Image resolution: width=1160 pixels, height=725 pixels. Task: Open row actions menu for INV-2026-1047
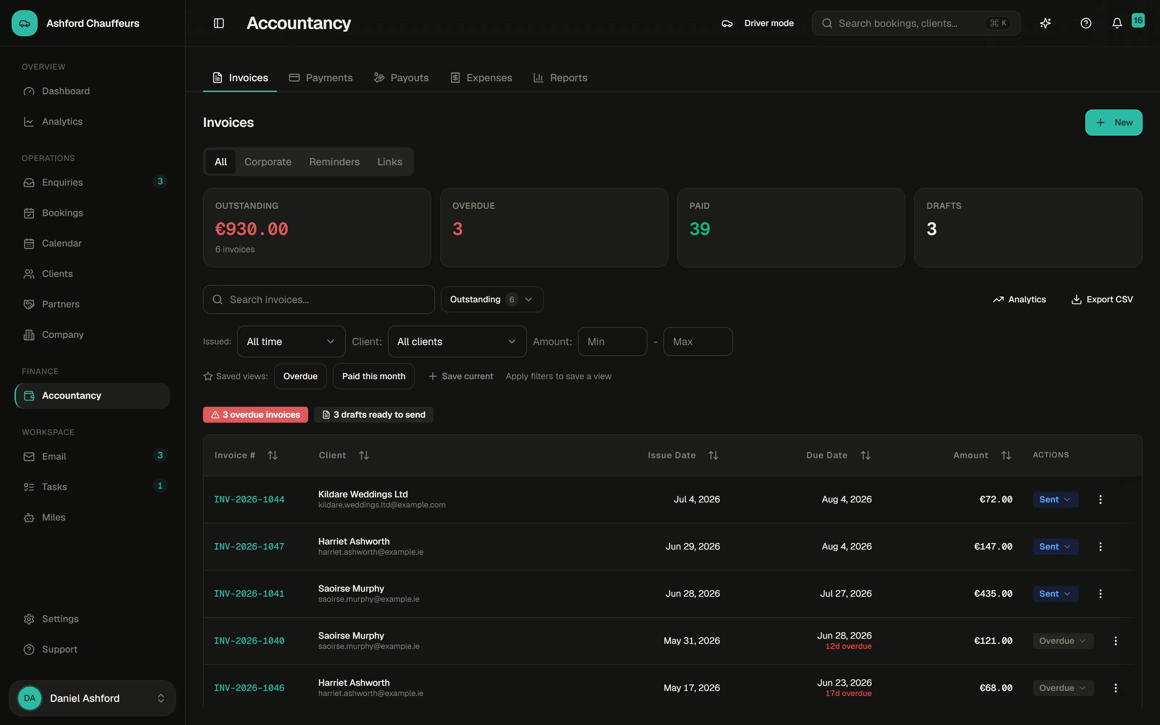(x=1101, y=546)
